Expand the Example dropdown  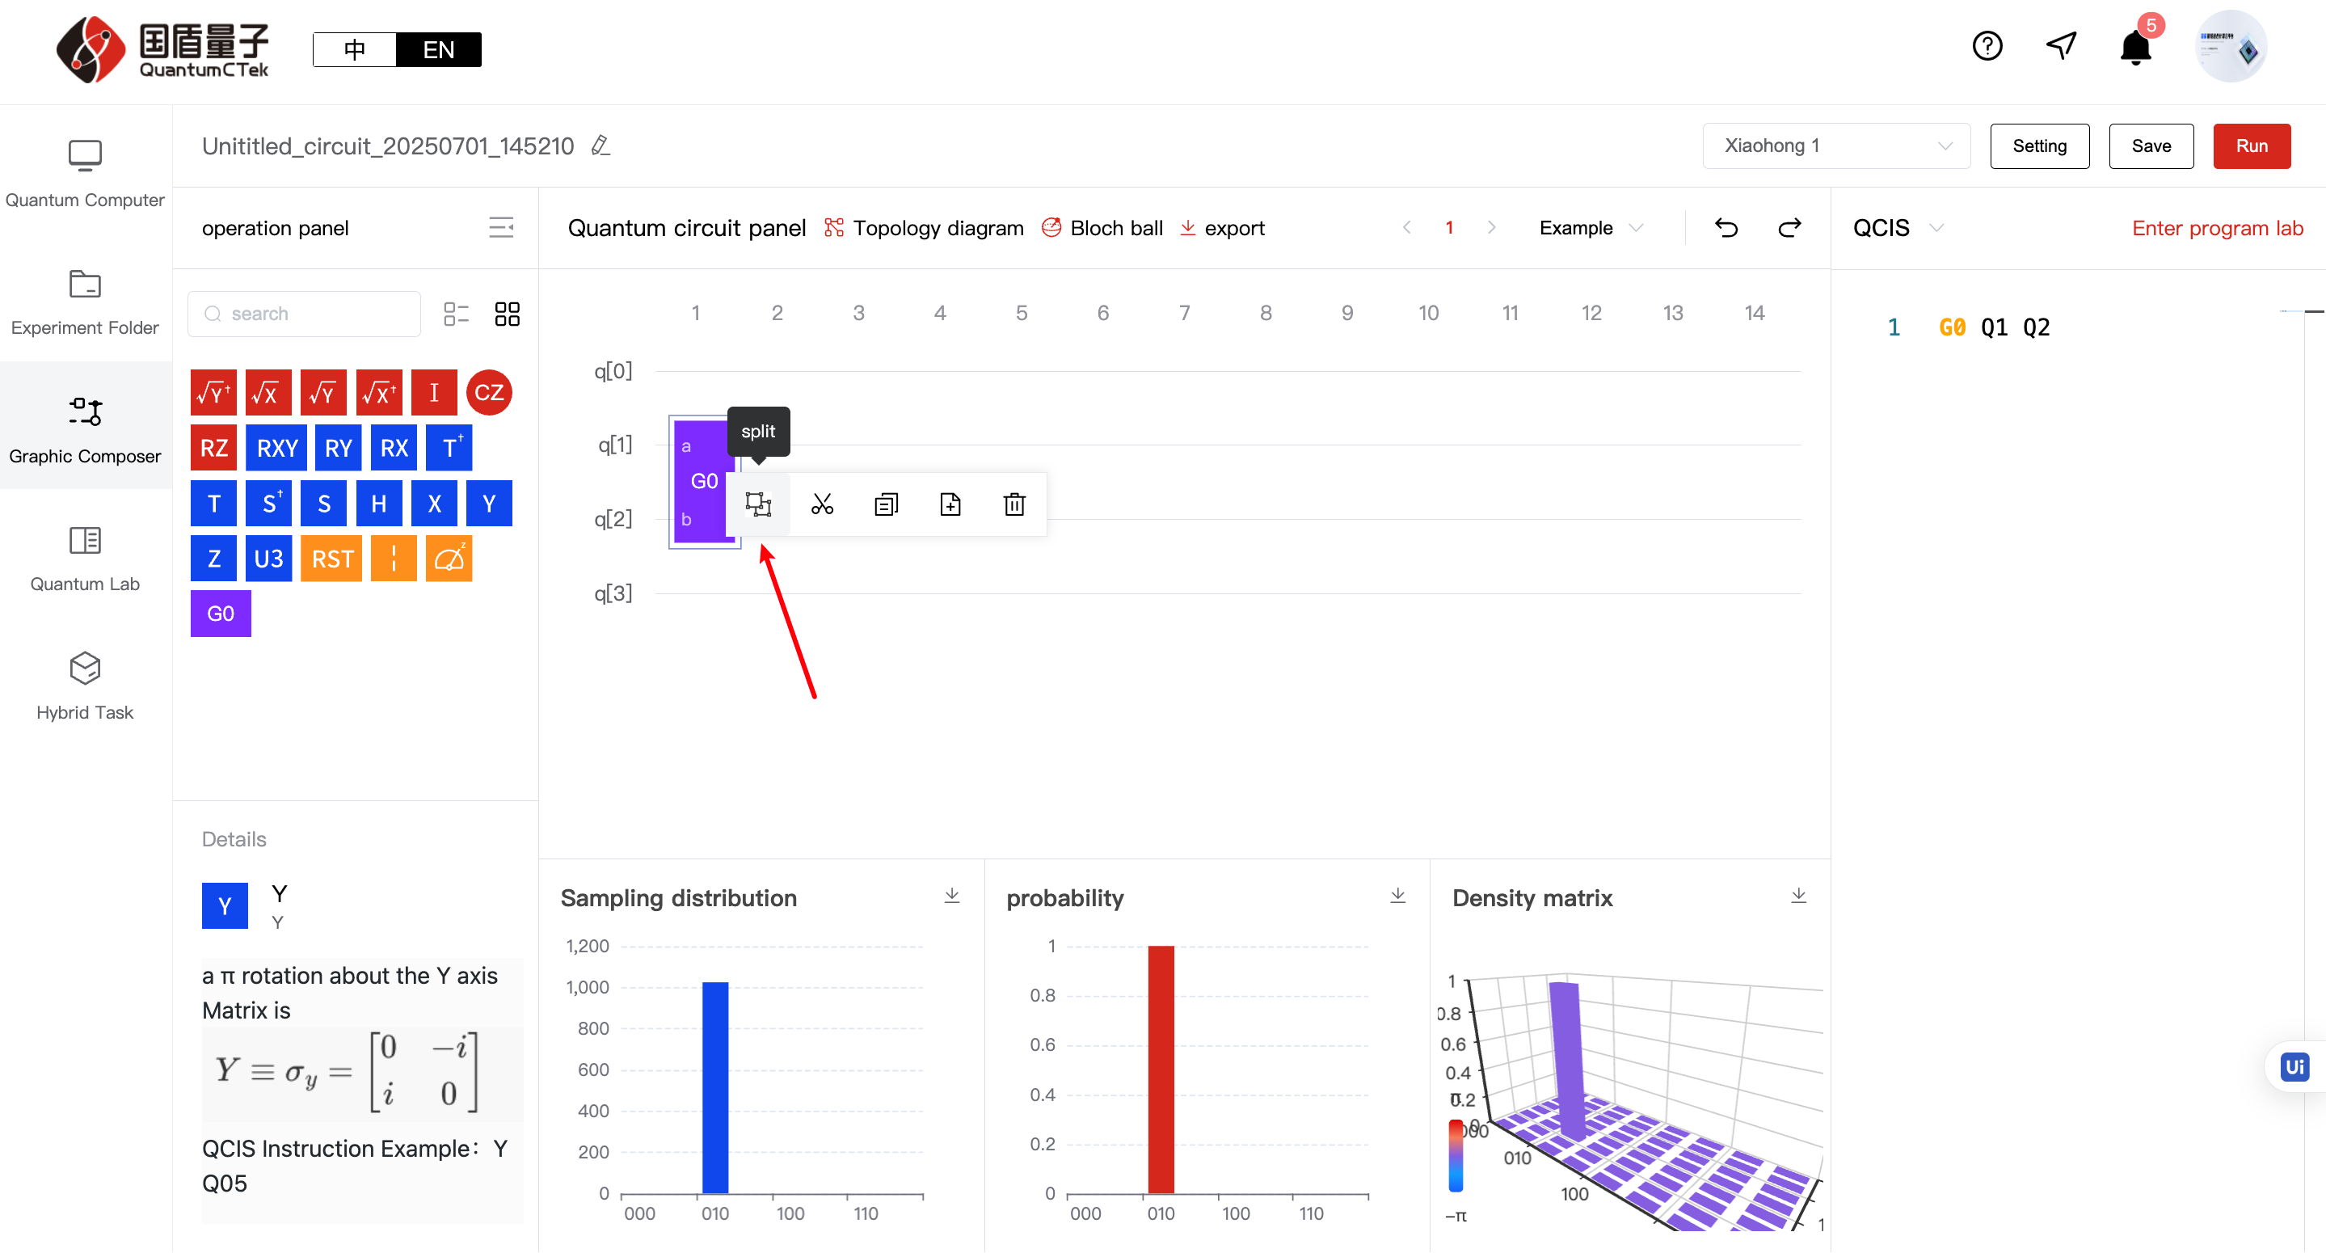coord(1591,228)
